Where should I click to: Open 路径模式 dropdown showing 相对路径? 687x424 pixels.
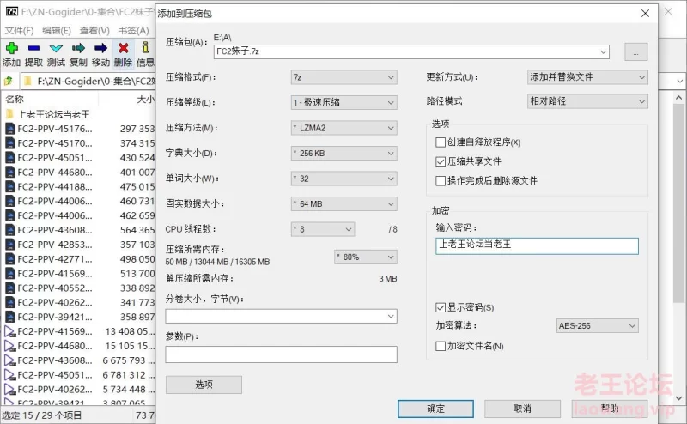tap(587, 101)
